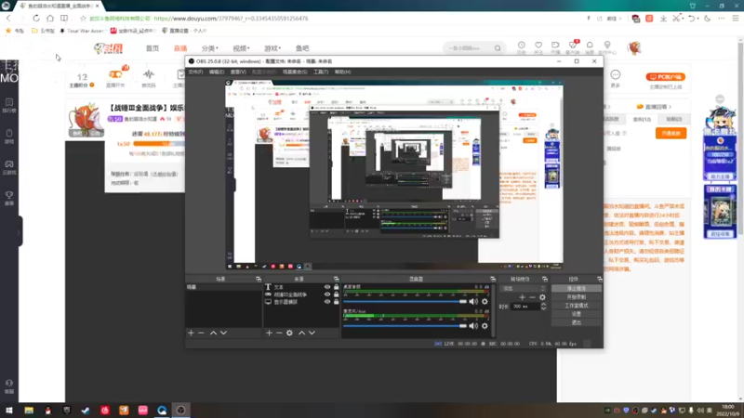Toggle visibility of 文本 text source

[x=327, y=287]
